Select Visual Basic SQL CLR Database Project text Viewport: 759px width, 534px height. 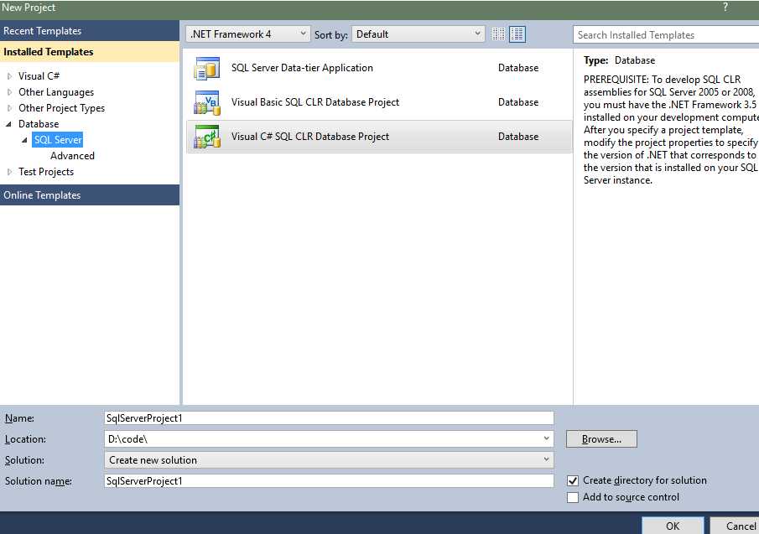click(x=315, y=102)
